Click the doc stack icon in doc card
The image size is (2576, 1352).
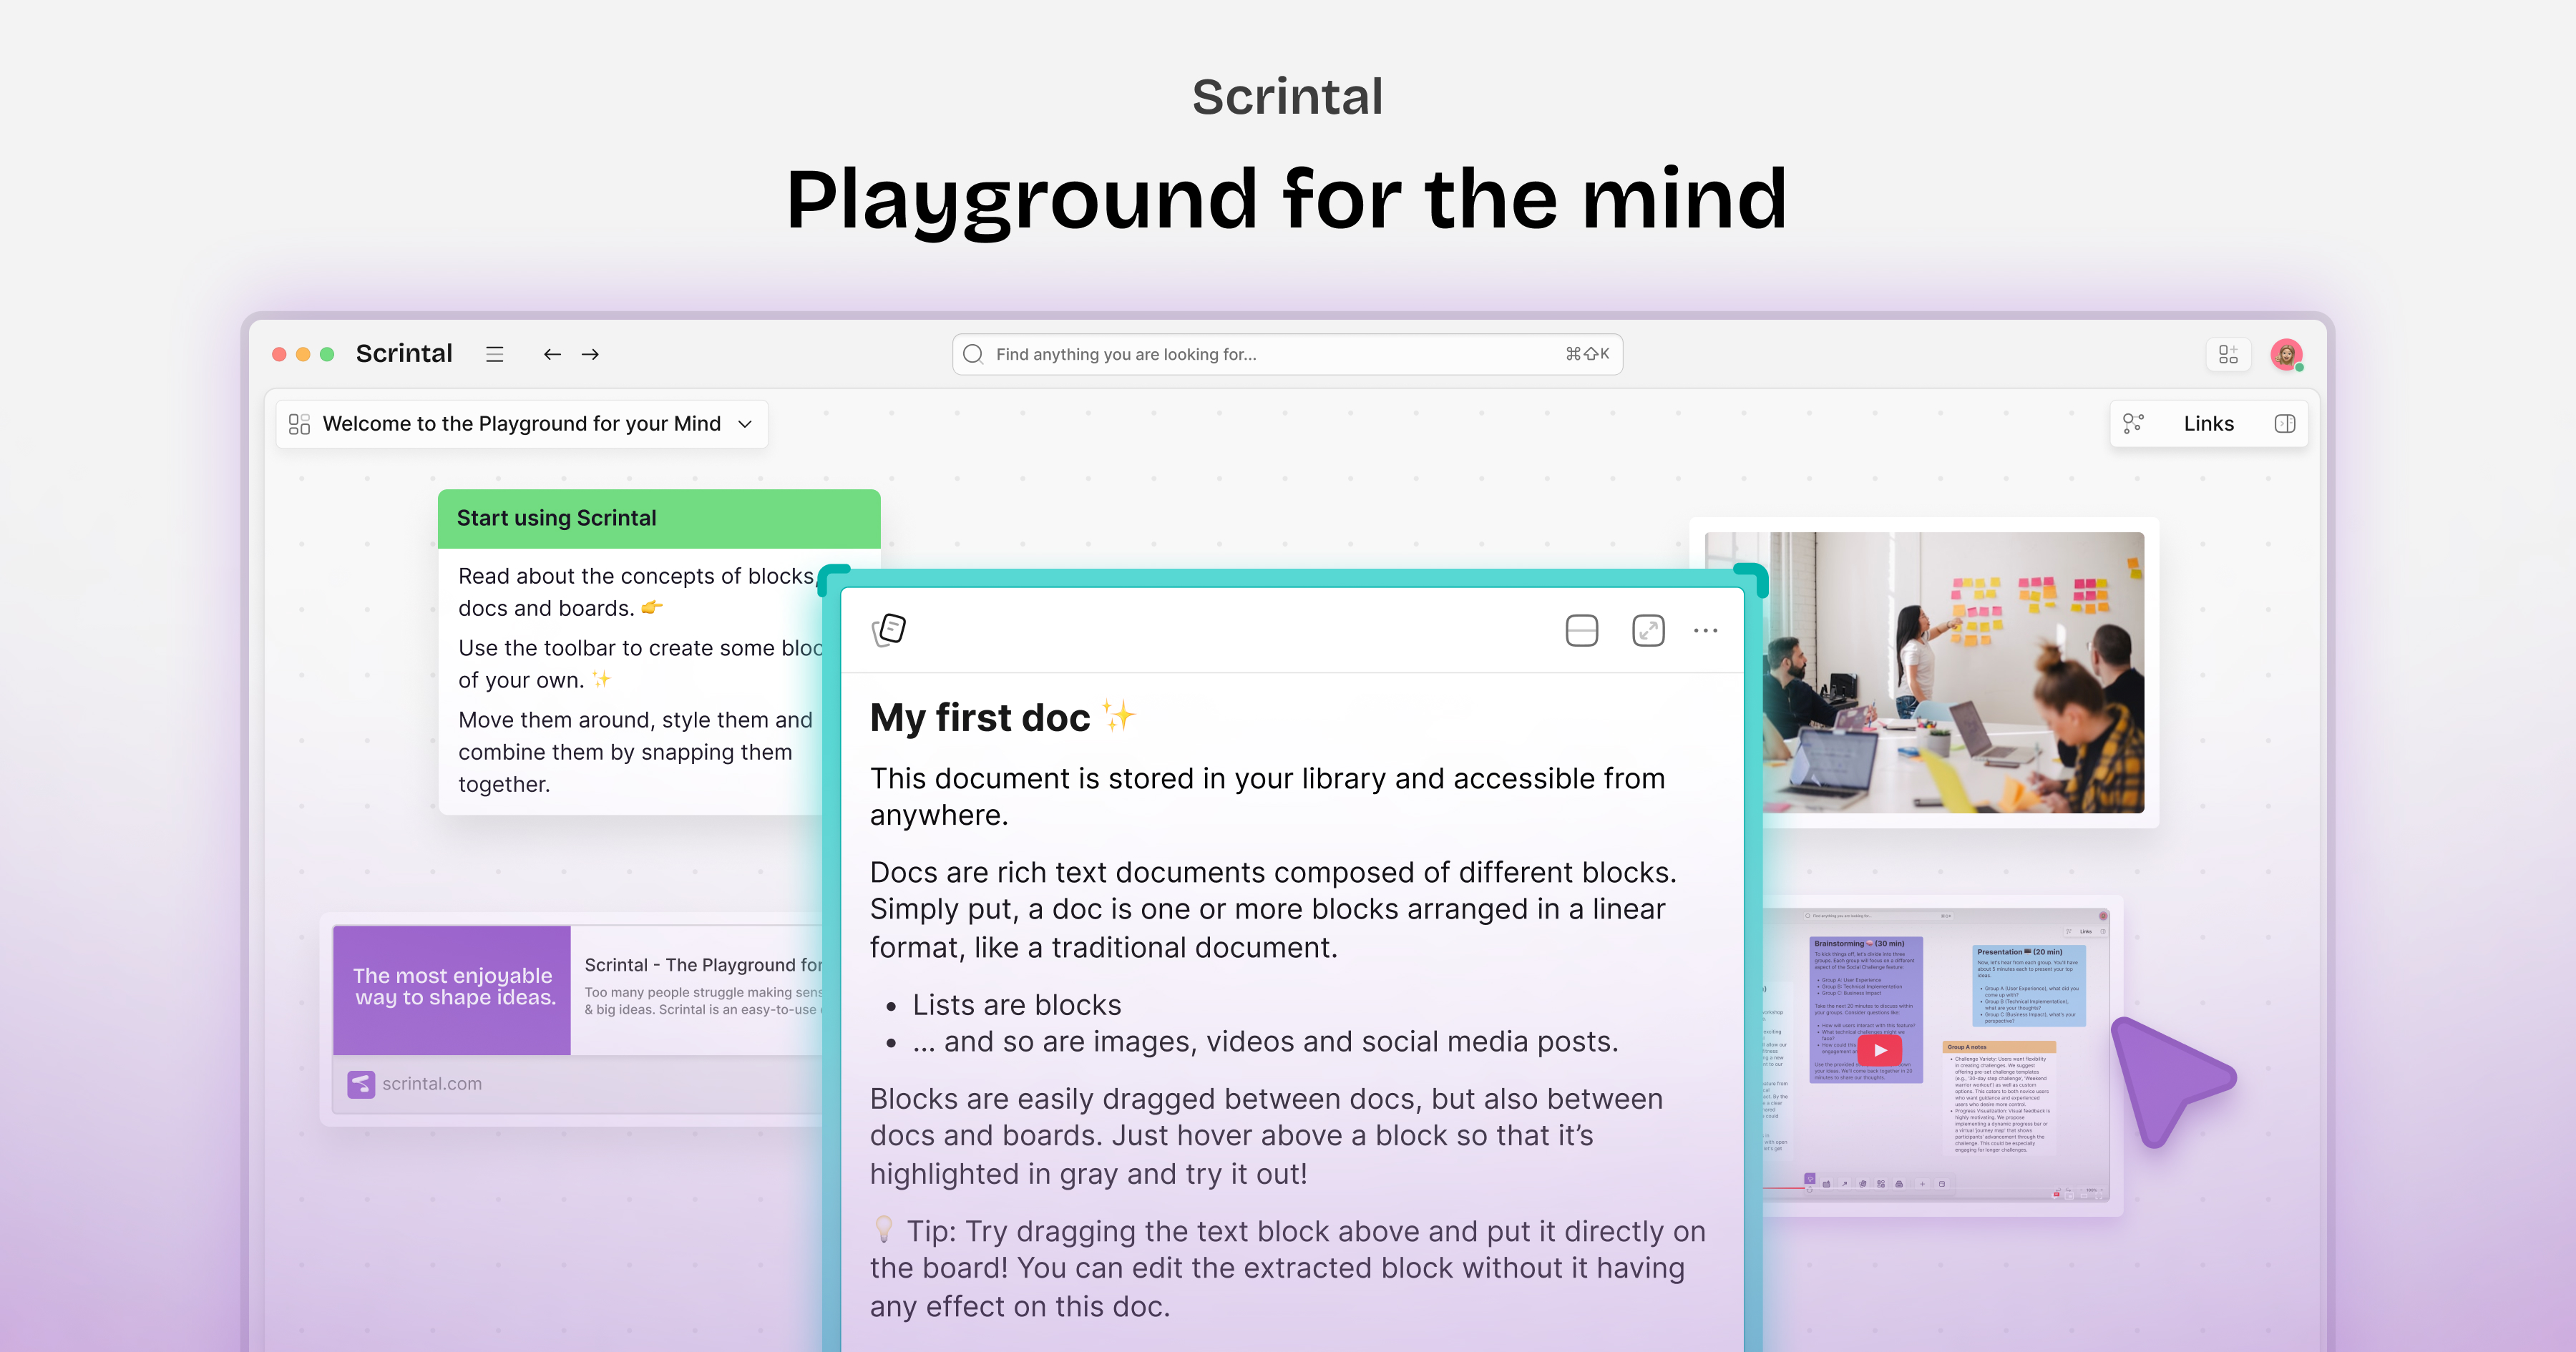tap(889, 630)
